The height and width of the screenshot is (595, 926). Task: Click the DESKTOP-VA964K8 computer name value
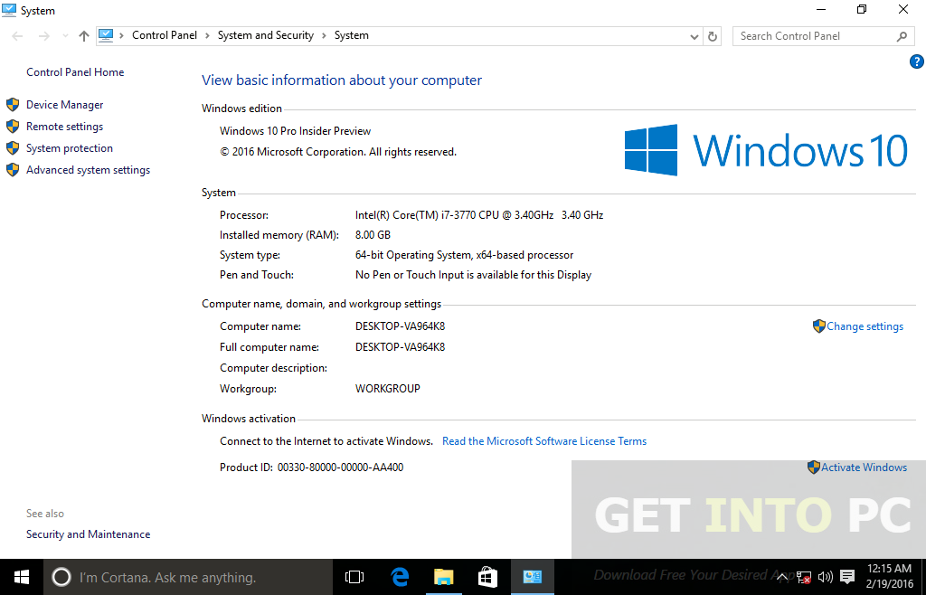coord(400,326)
